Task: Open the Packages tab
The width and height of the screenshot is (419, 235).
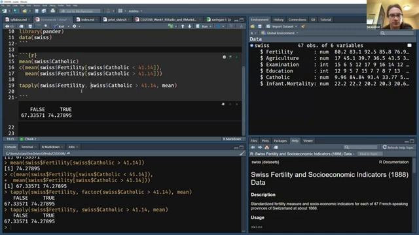Action: [x=280, y=141]
